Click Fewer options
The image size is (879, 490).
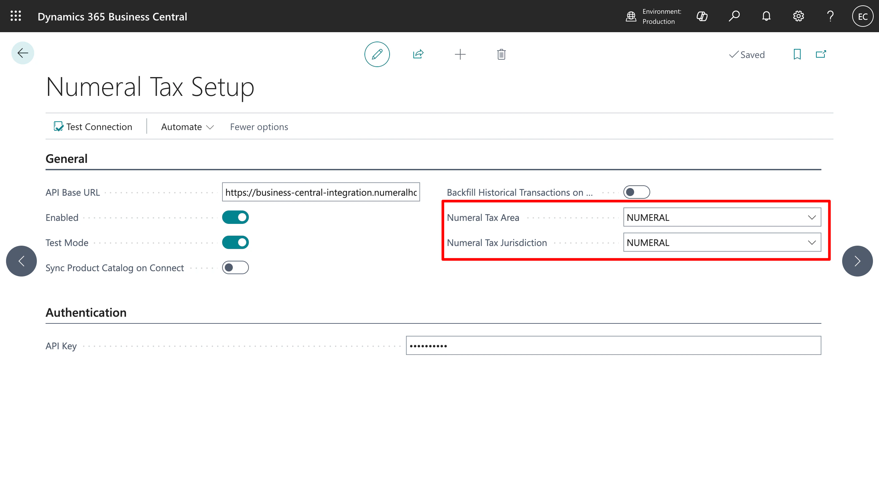point(259,127)
